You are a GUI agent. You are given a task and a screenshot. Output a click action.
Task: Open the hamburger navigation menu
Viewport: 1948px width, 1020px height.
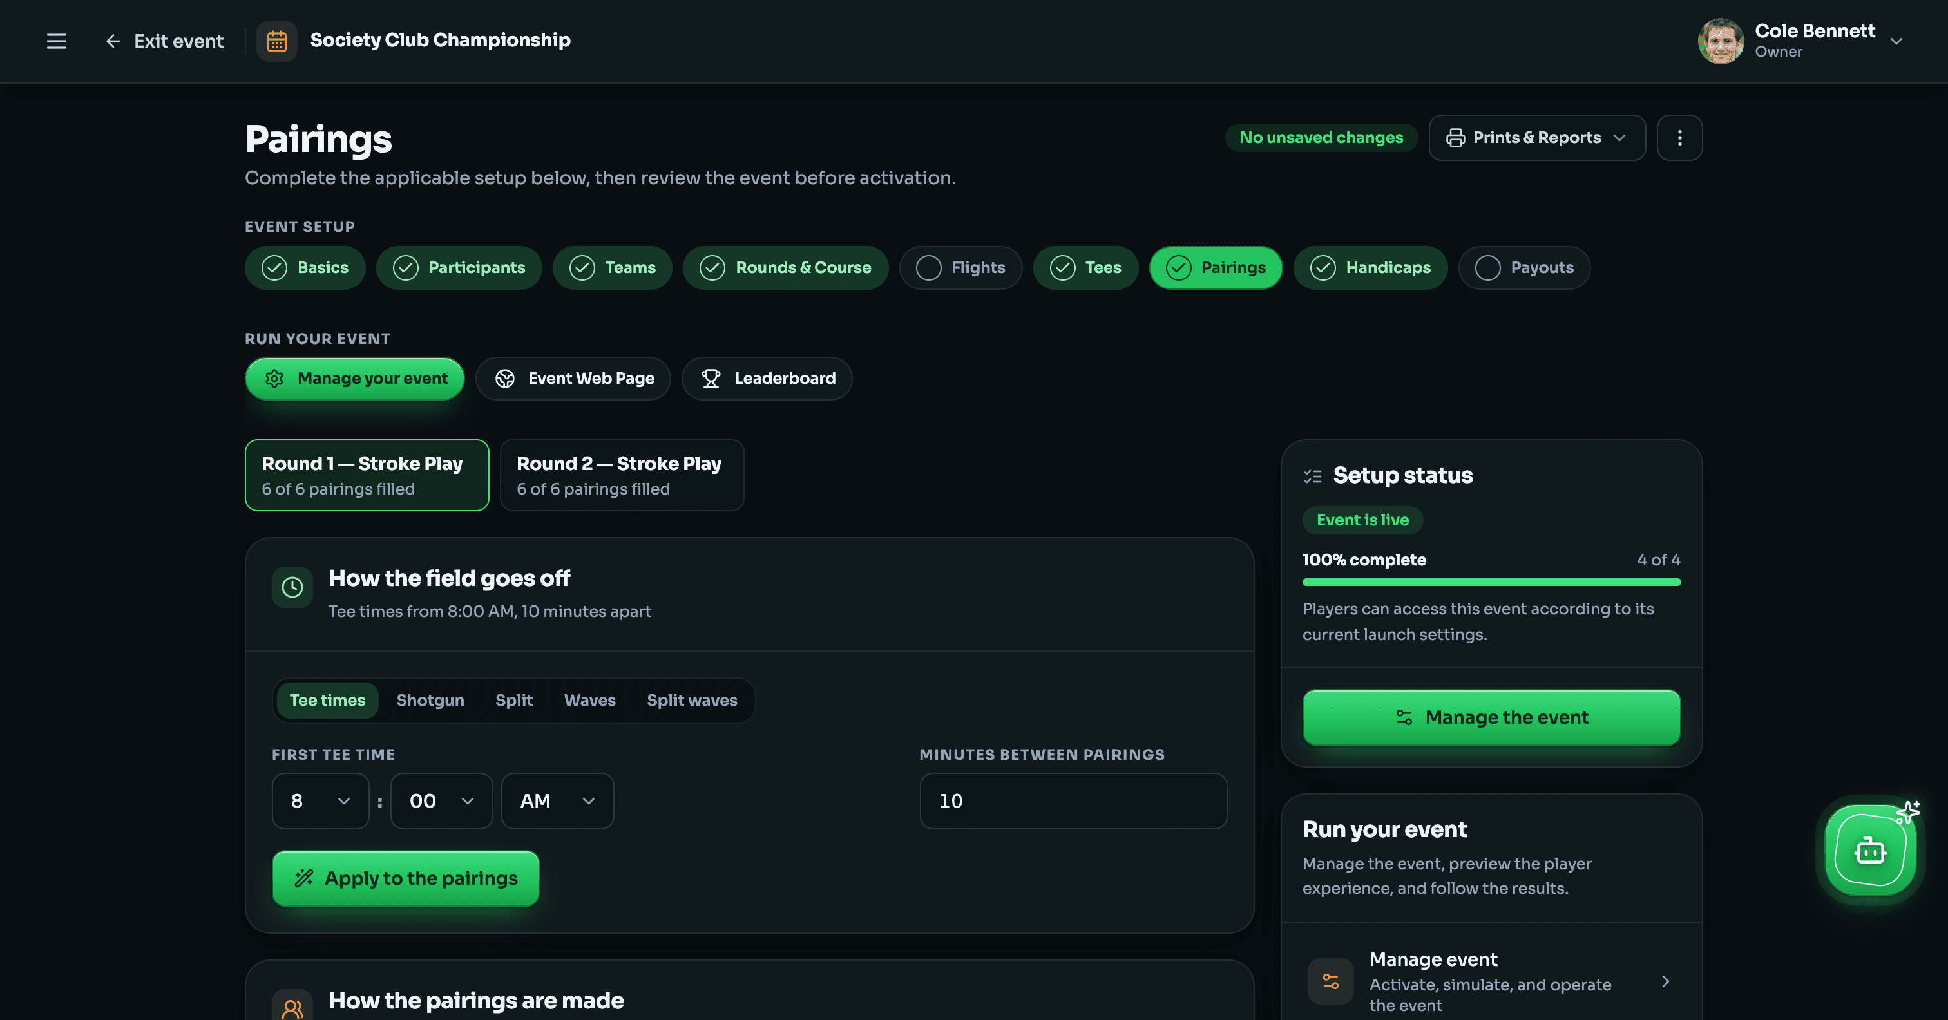click(x=57, y=41)
